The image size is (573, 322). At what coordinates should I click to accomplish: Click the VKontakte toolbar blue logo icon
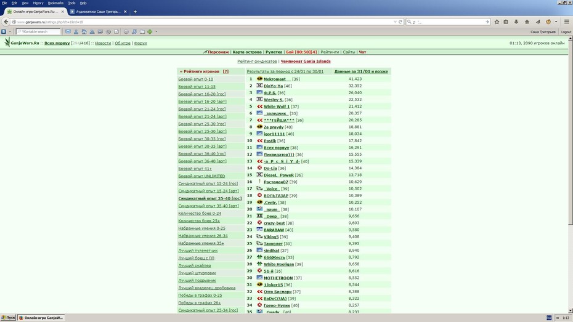4,32
